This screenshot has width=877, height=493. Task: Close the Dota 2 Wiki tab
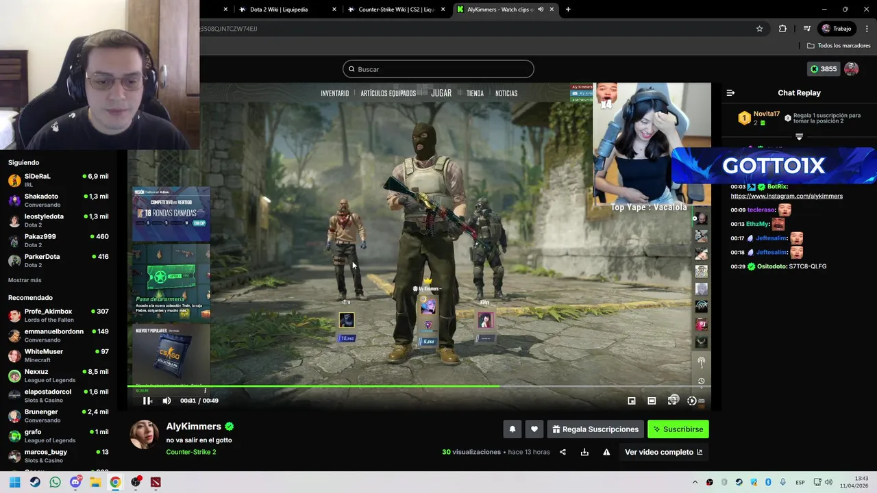[x=334, y=10]
